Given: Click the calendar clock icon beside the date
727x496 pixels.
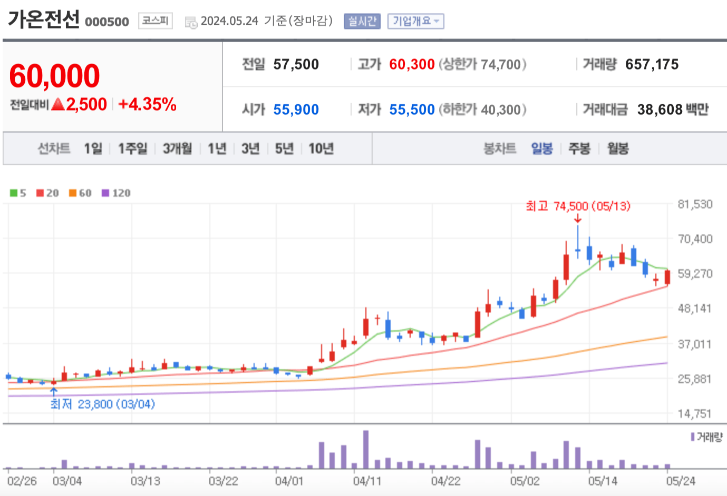Looking at the screenshot, I should 191,22.
